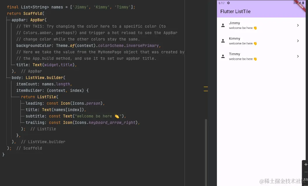Click the emulator zoom-in plus button
This screenshot has width=308, height=186.
click(306, 164)
